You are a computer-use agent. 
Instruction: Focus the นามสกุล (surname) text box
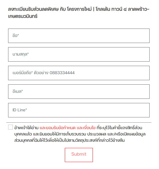(x=79, y=54)
